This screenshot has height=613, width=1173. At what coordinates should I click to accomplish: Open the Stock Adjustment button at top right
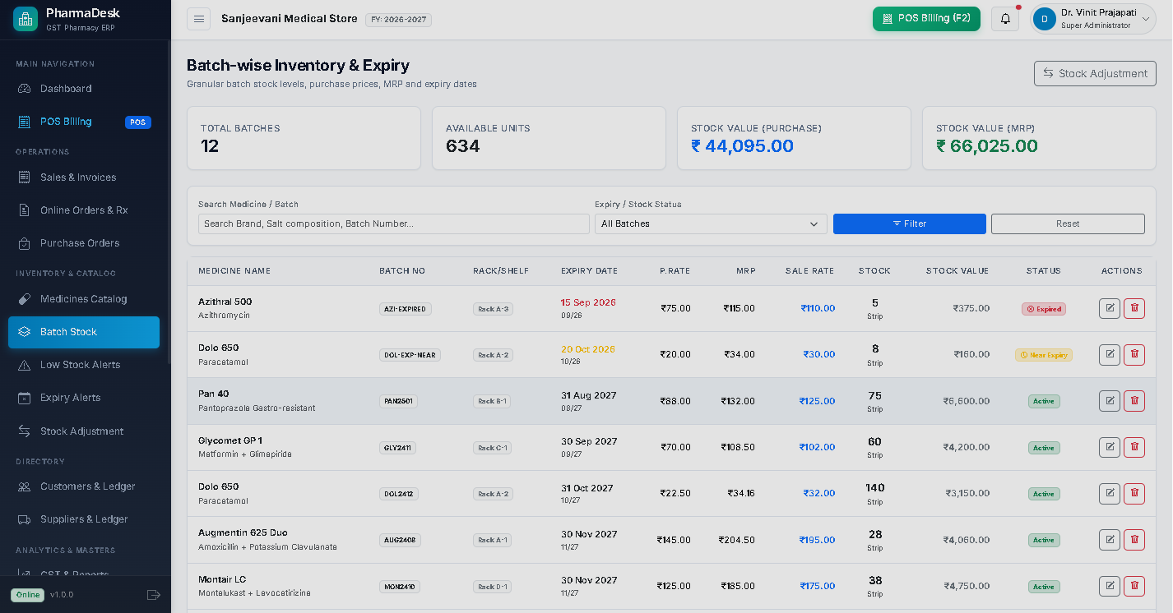coord(1095,73)
